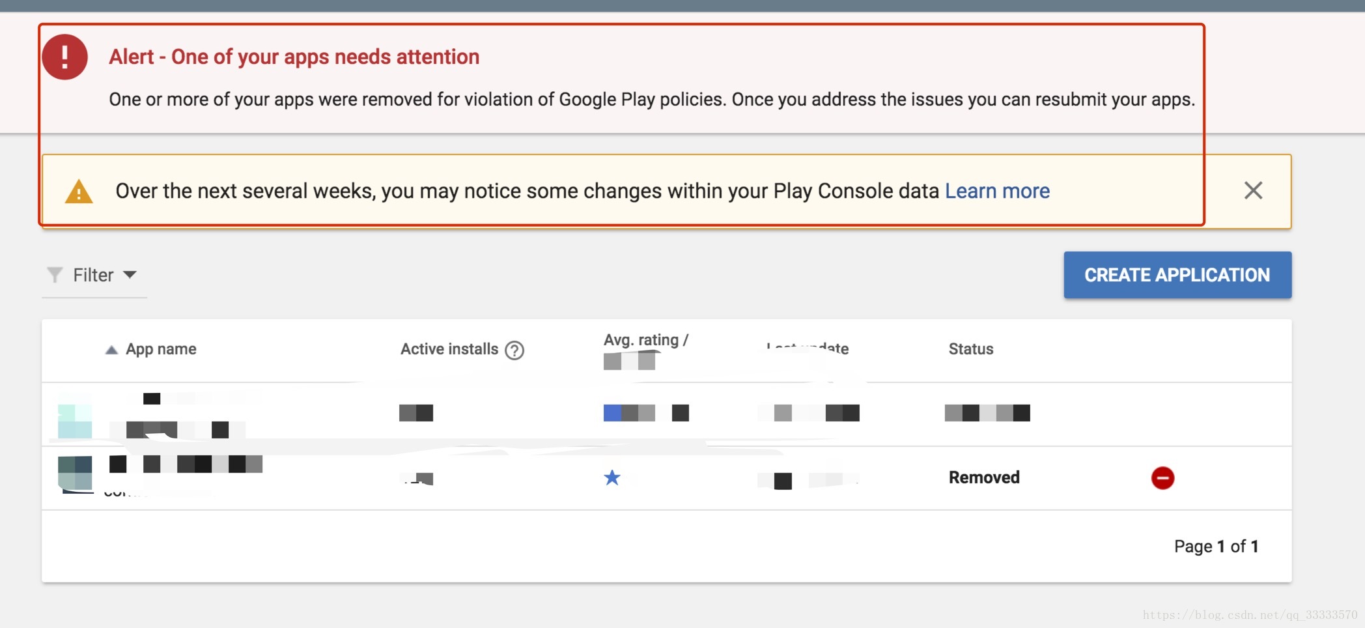The height and width of the screenshot is (628, 1365).
Task: Click the alert title heading
Action: click(294, 57)
